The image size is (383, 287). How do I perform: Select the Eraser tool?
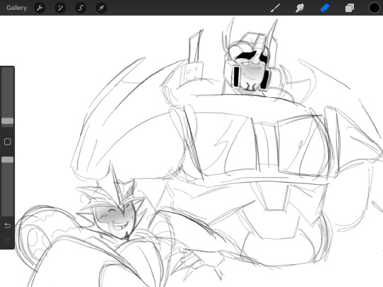click(325, 8)
